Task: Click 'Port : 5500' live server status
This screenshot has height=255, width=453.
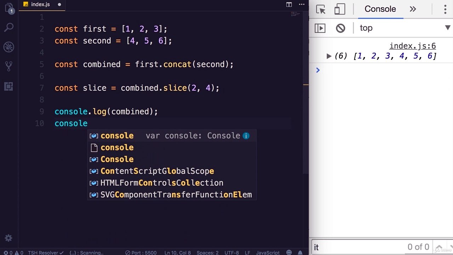Action: [x=141, y=253]
